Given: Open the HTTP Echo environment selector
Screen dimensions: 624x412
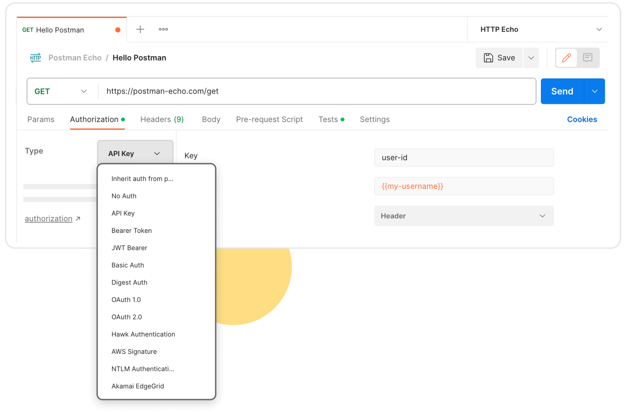Looking at the screenshot, I should (x=538, y=29).
